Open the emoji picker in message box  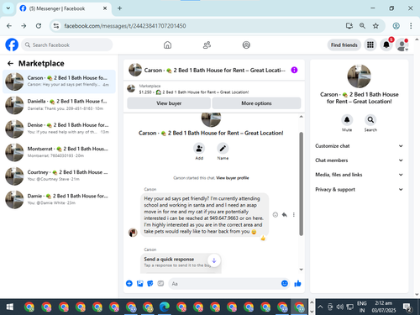pyautogui.click(x=285, y=283)
